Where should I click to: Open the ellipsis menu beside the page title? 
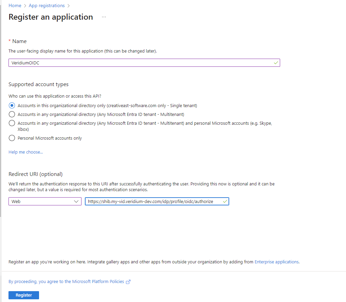(x=104, y=17)
